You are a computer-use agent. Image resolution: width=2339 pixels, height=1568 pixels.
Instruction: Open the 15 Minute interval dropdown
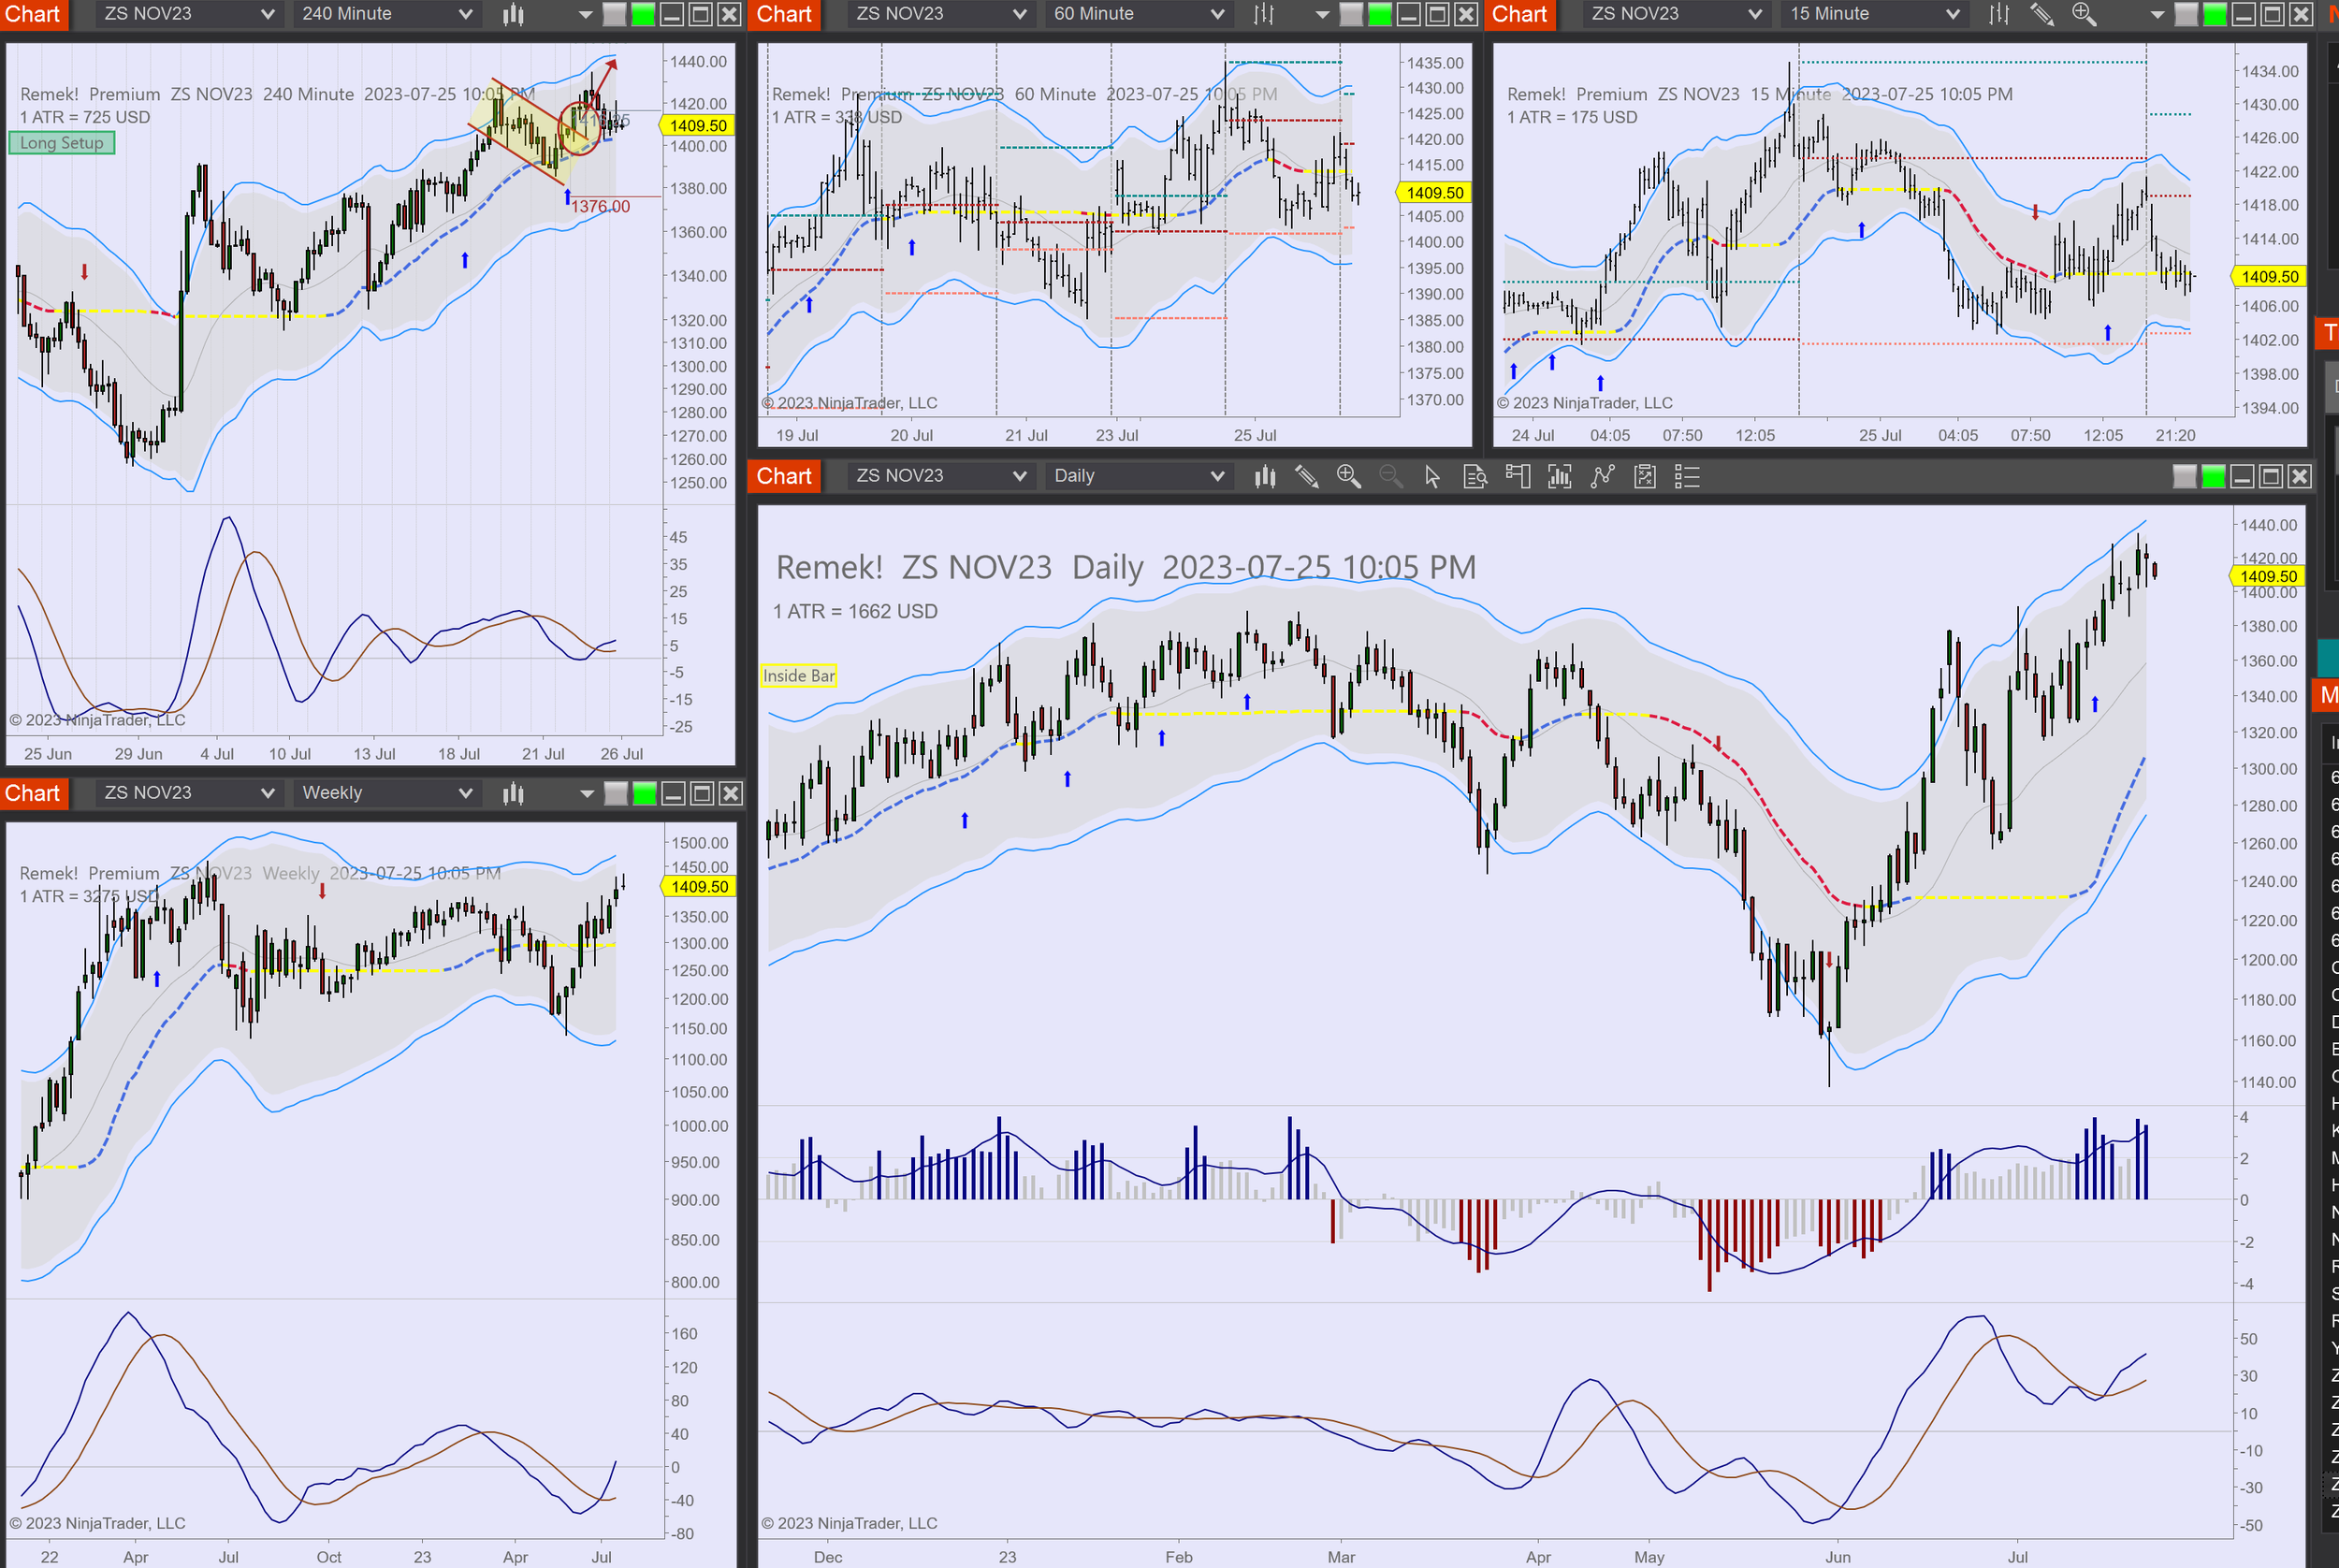pos(1874,14)
